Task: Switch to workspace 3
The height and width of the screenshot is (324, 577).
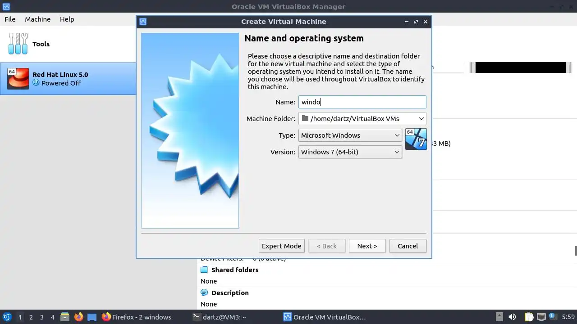Action: click(41, 317)
